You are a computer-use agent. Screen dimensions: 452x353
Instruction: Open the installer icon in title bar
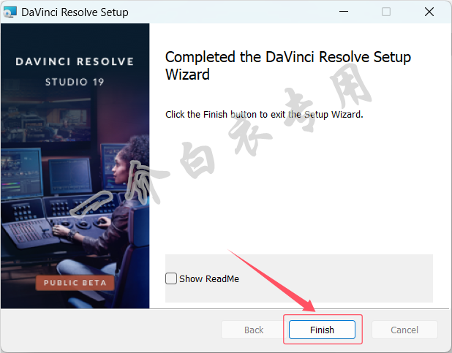pyautogui.click(x=10, y=12)
